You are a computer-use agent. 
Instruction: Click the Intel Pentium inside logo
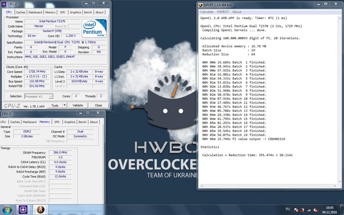point(94,28)
